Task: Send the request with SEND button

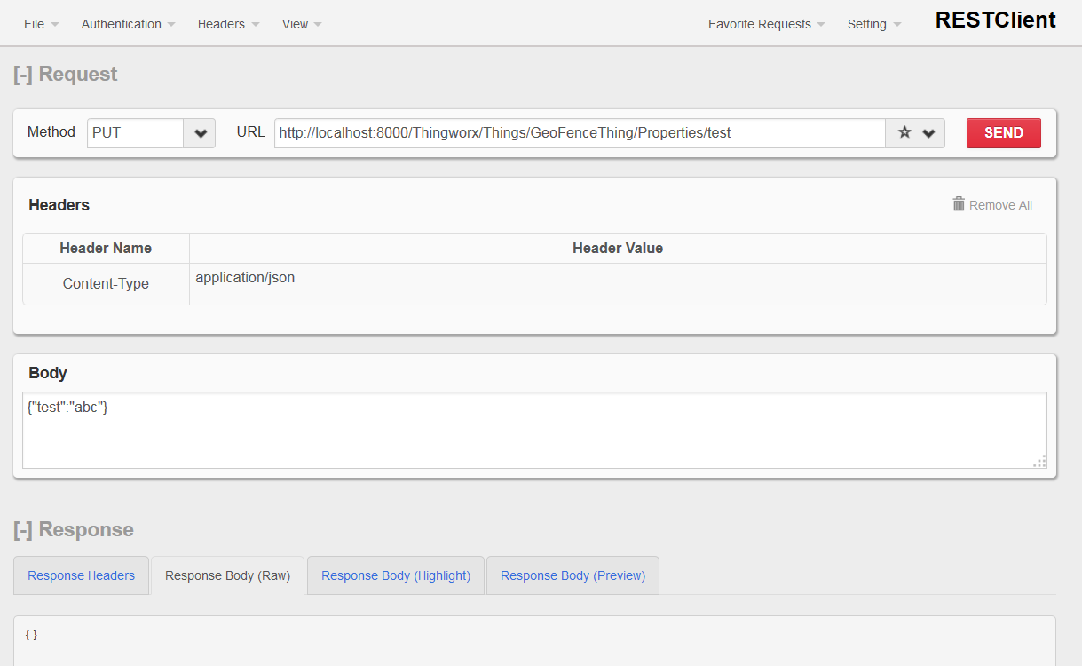Action: [1004, 133]
